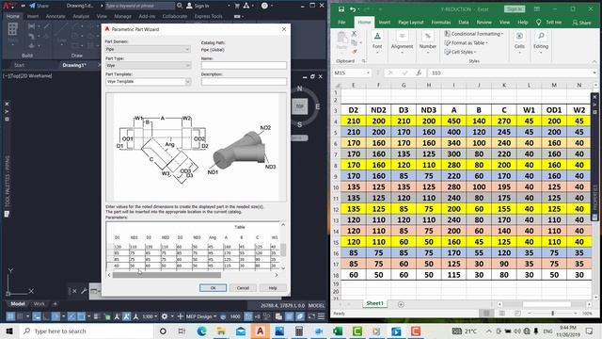This screenshot has height=339, width=602.
Task: Switch Excel to Normal view button
Action: click(486, 314)
